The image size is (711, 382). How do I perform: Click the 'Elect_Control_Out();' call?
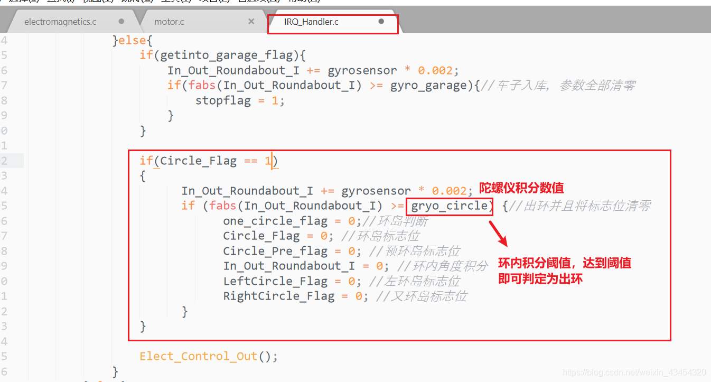[209, 356]
